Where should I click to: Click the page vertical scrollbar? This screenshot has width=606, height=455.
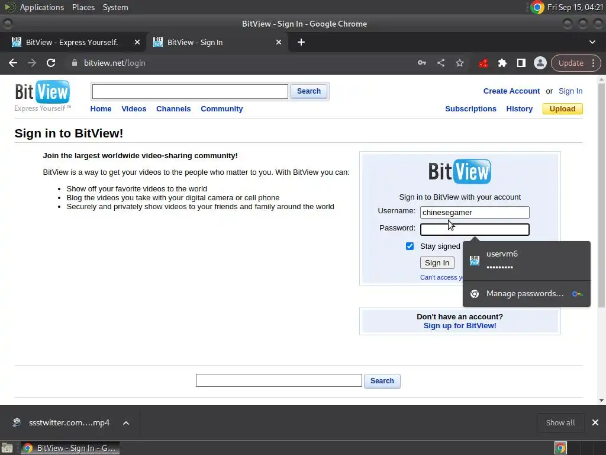(601, 196)
